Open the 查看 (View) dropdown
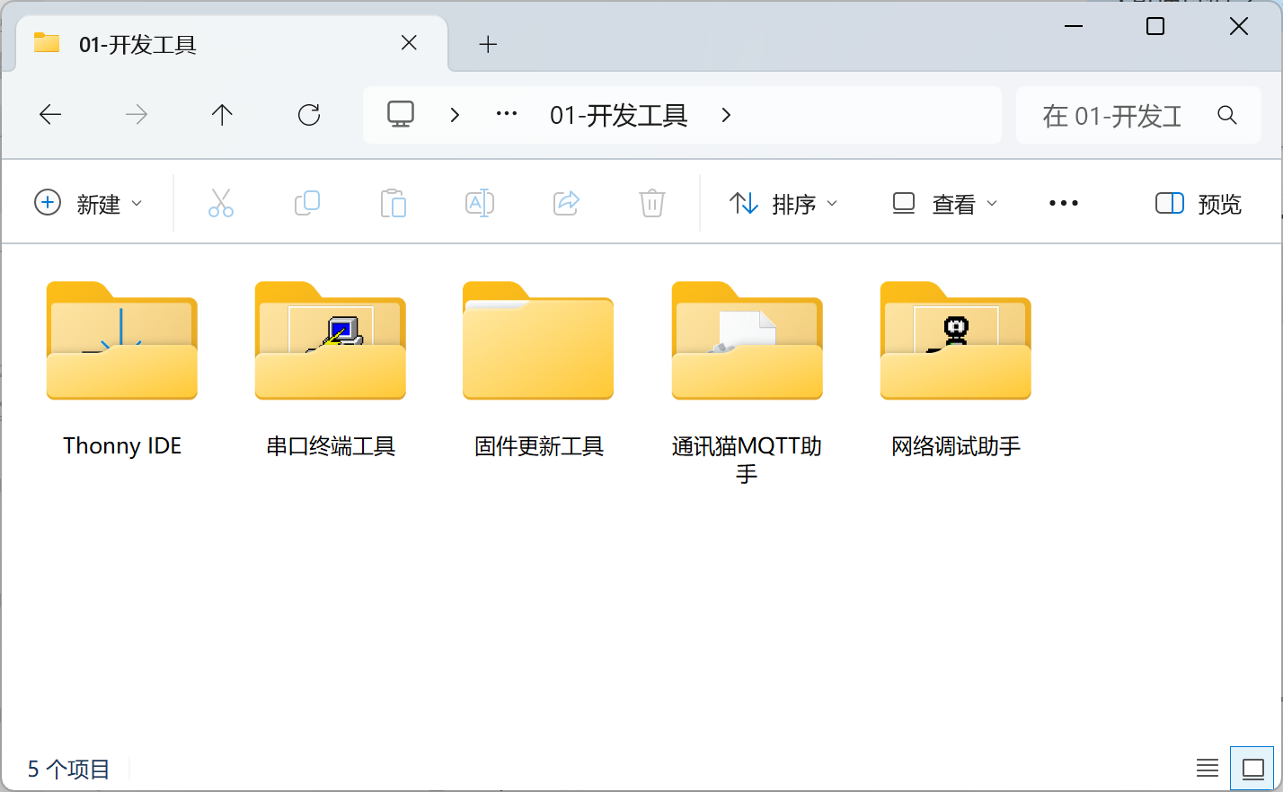Screen dimensions: 1283x792 [944, 204]
